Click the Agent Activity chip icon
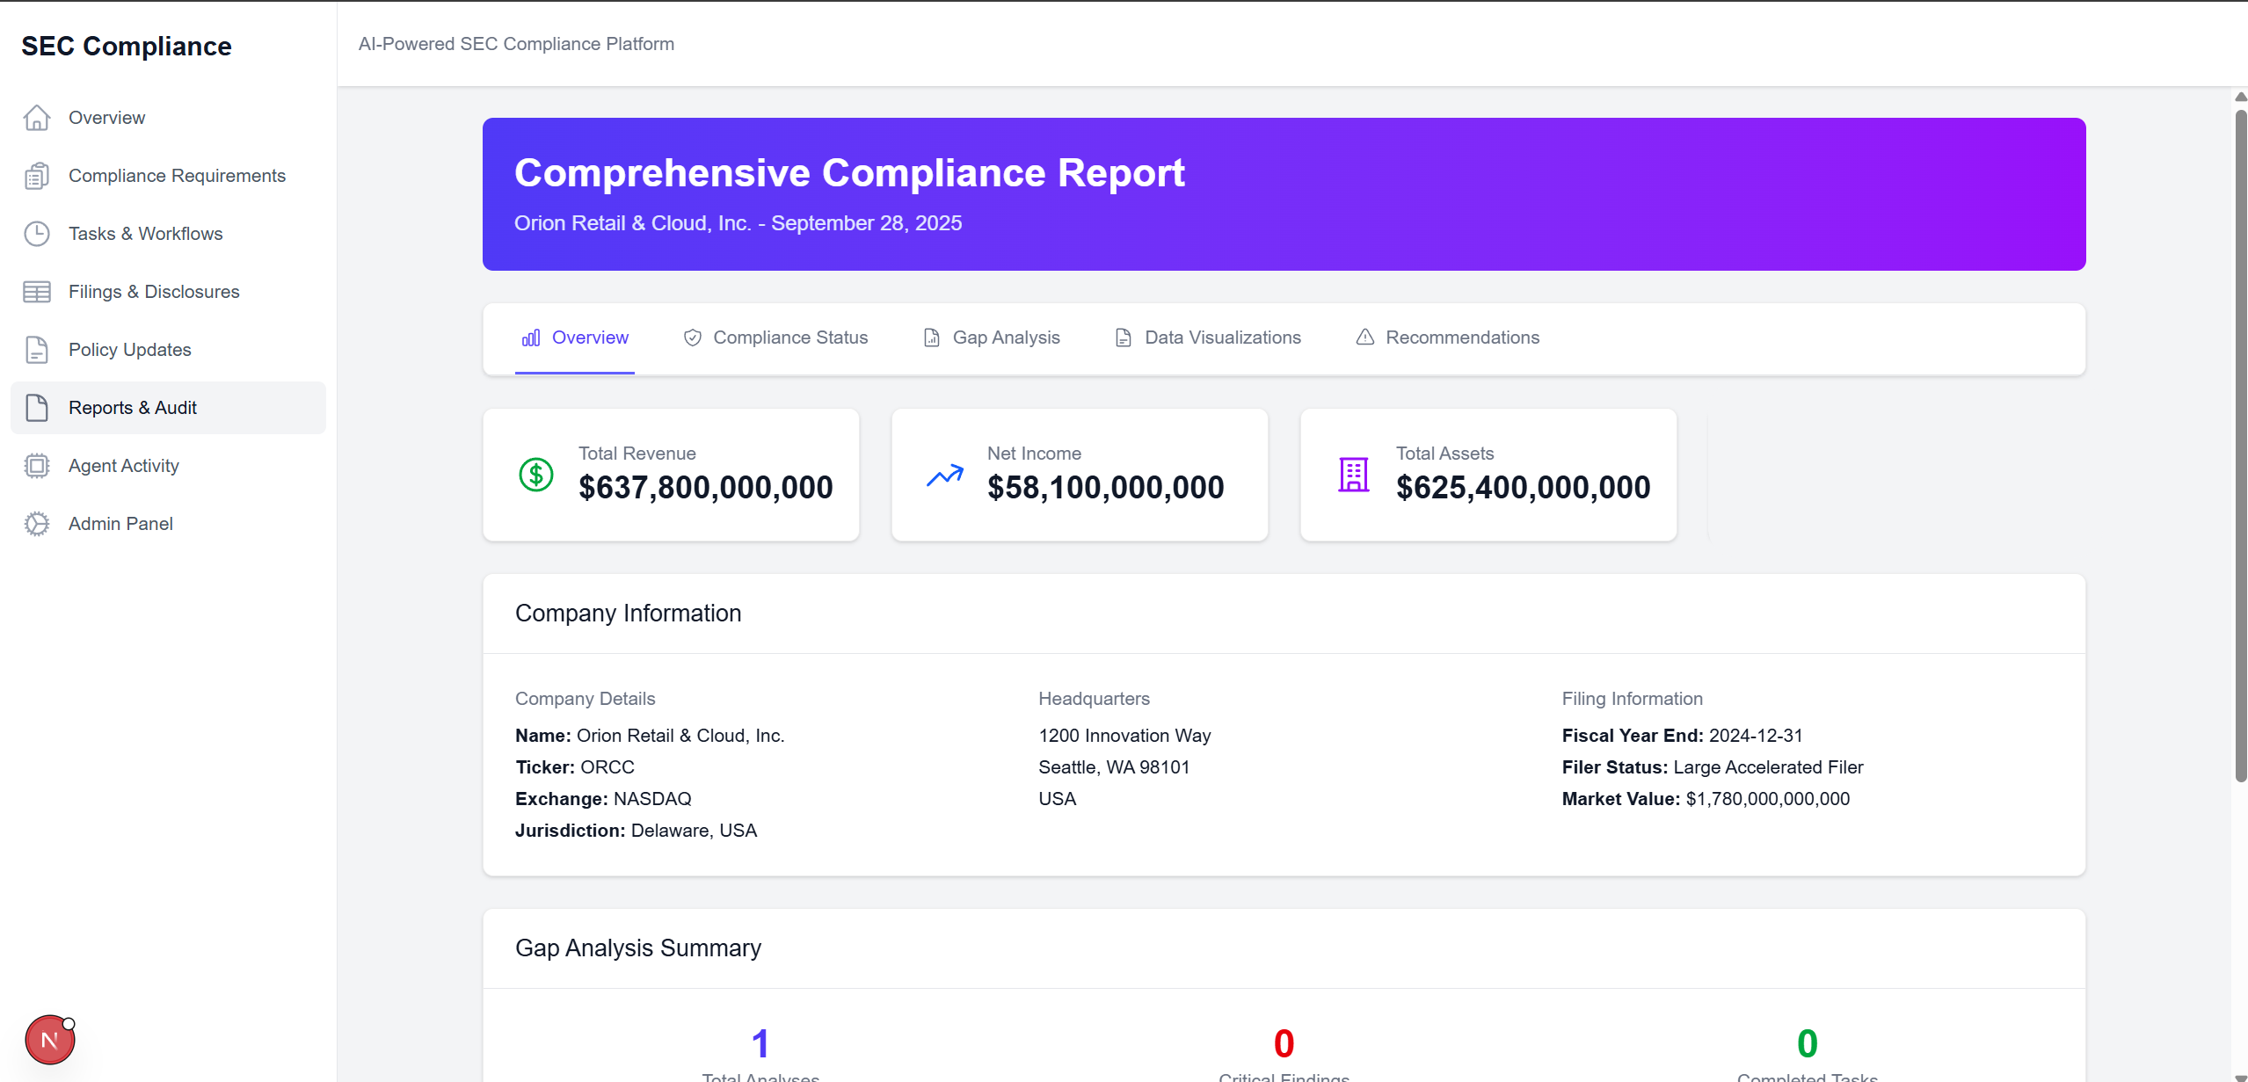 pos(36,466)
